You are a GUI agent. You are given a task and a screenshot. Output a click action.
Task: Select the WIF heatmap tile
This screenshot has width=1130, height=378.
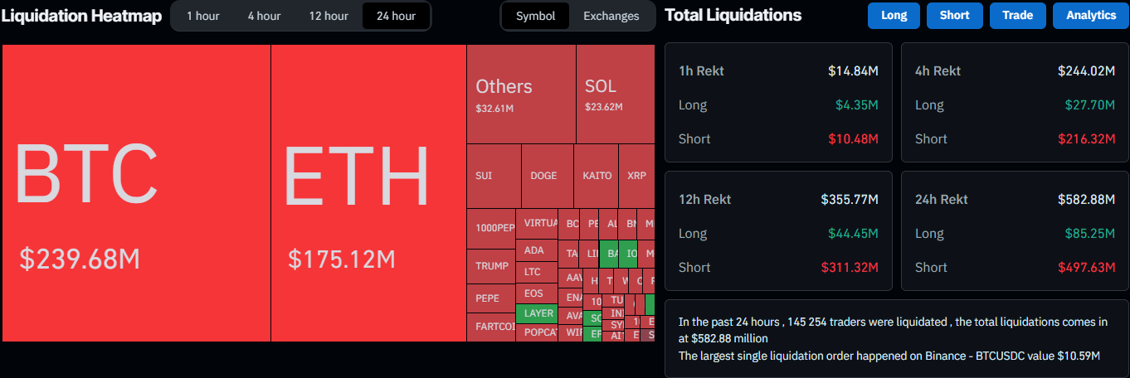(x=571, y=332)
